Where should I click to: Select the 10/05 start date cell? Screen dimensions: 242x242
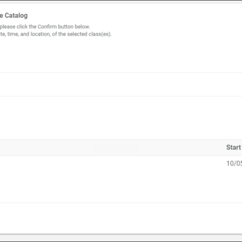(x=234, y=163)
